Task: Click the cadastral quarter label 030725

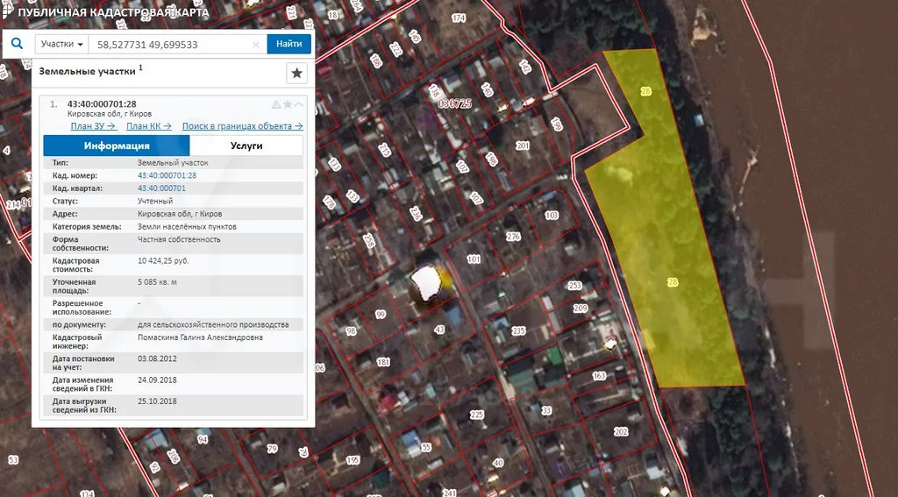Action: coord(455,103)
